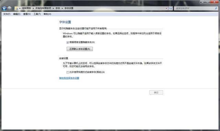Screen dimensions: 220x131
Task: Open recent pages dropdown near forward arrow
Action: (x=13, y=9)
